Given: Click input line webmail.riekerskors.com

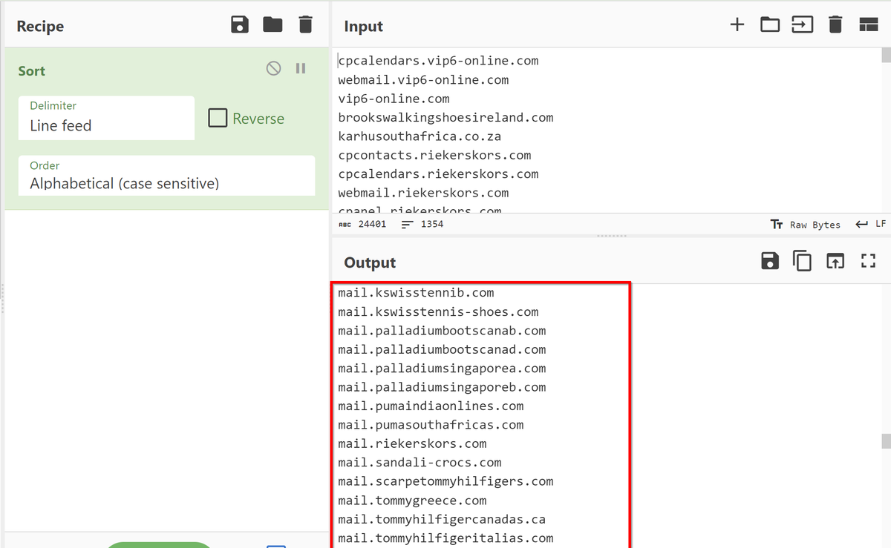Looking at the screenshot, I should pyautogui.click(x=423, y=194).
